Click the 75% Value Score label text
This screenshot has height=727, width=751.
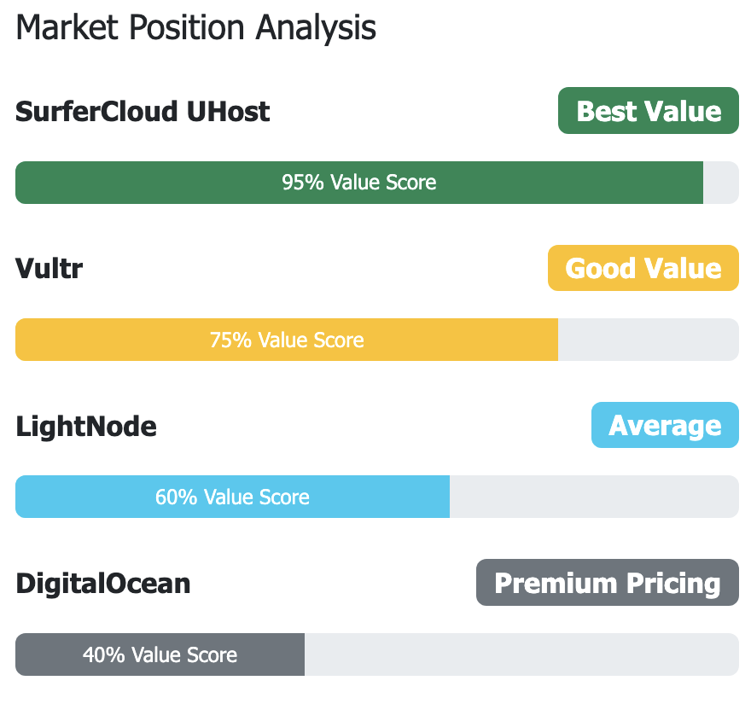pos(287,340)
